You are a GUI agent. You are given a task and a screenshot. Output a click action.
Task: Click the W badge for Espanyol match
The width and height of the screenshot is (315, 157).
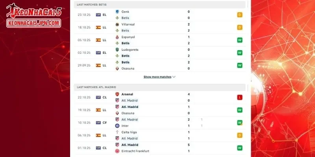tap(239, 40)
